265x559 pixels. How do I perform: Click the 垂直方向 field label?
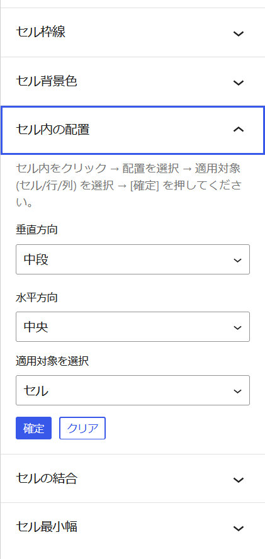click(37, 230)
